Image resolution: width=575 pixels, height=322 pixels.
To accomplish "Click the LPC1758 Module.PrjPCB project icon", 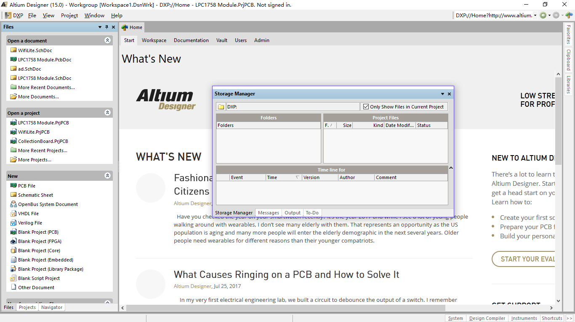I will (13, 123).
